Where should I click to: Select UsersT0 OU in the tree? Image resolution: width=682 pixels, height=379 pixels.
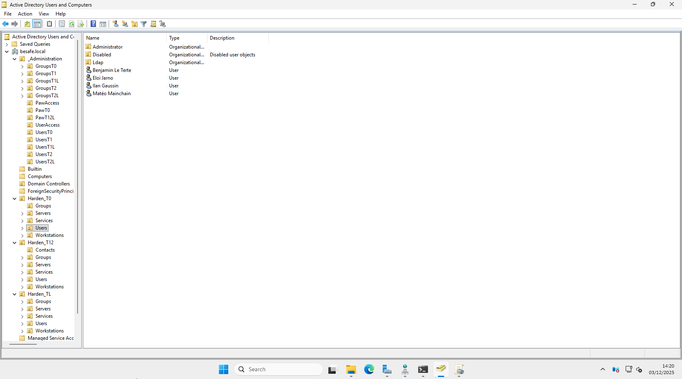tap(44, 132)
